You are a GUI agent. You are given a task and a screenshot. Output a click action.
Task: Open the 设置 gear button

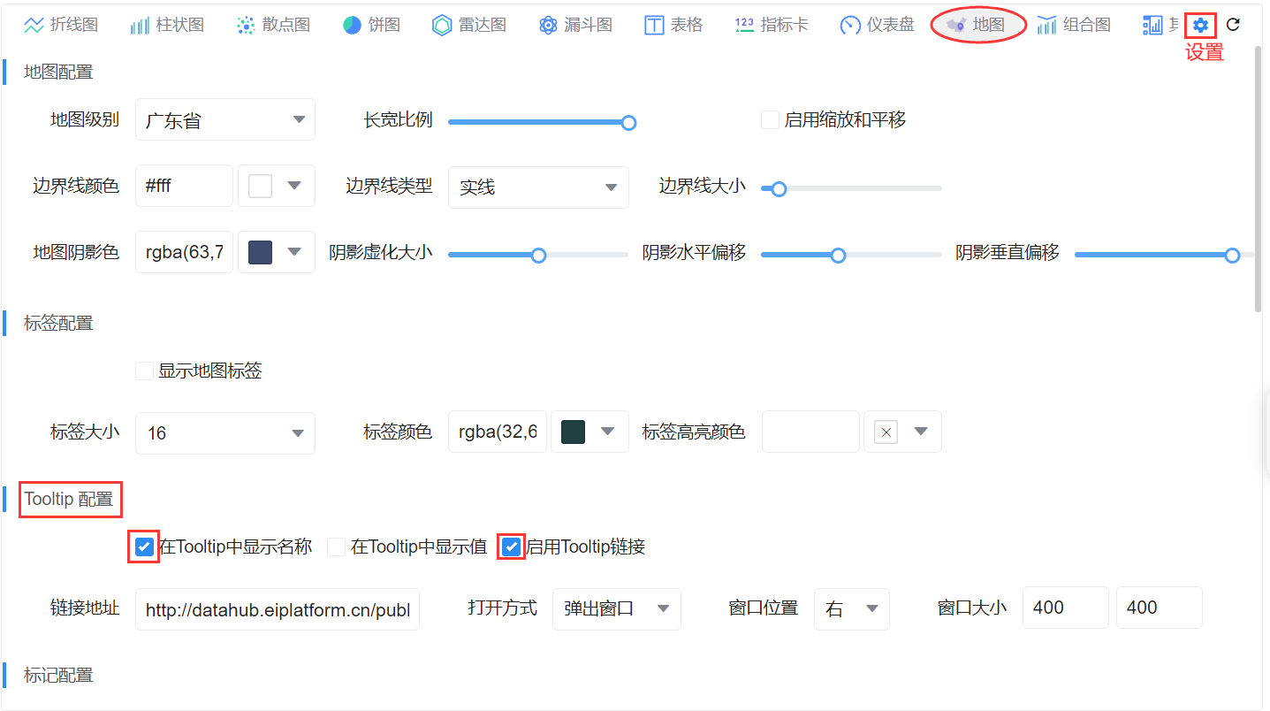coord(1199,25)
